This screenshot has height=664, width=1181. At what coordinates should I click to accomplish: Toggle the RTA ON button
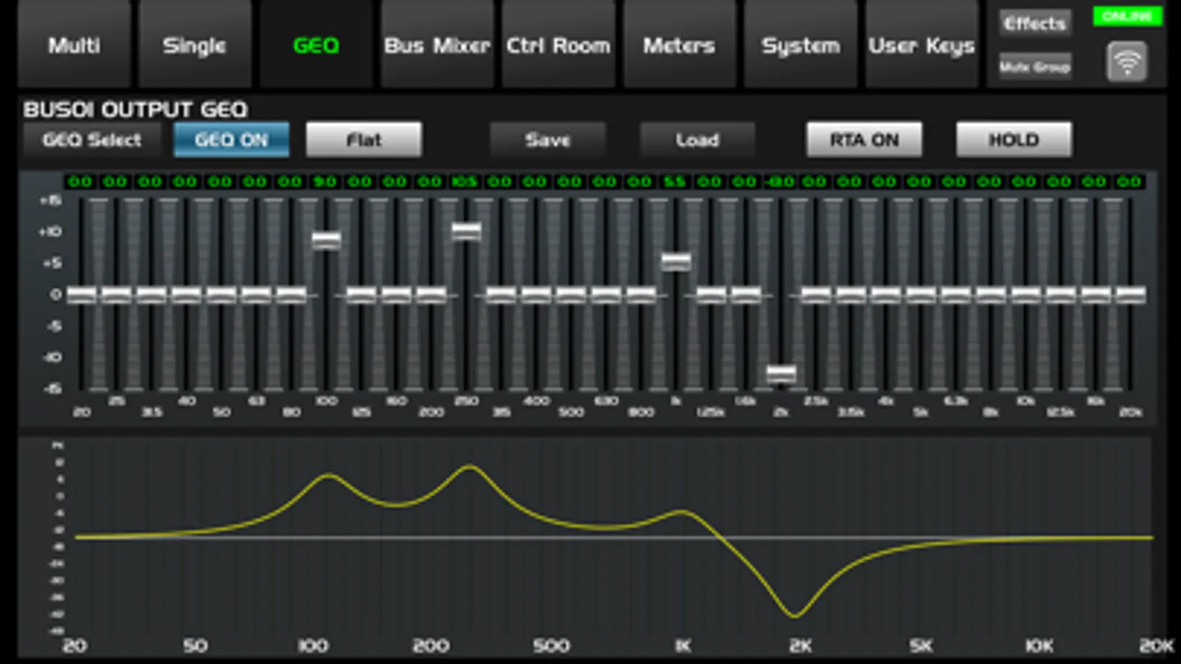pos(864,139)
